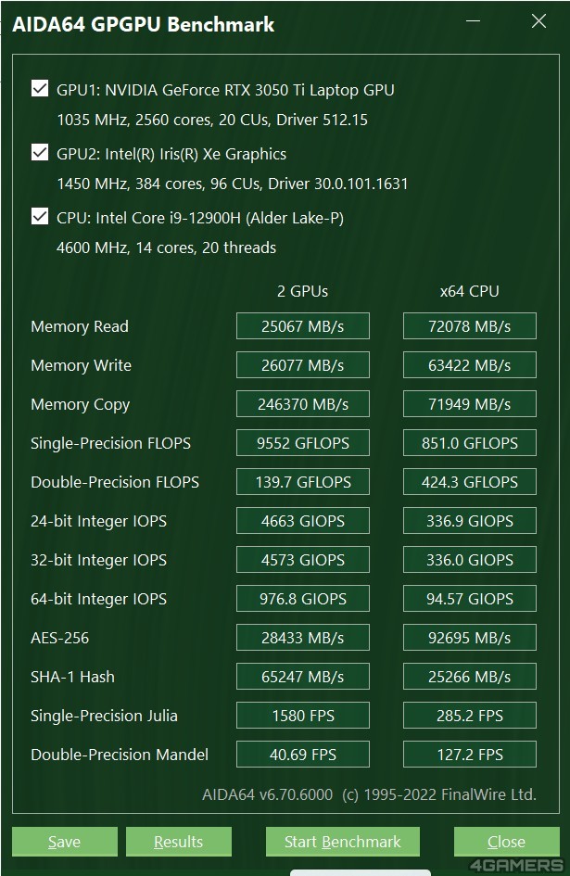Click the x64 CPU column header
Screen dimensions: 570x876
click(x=469, y=291)
